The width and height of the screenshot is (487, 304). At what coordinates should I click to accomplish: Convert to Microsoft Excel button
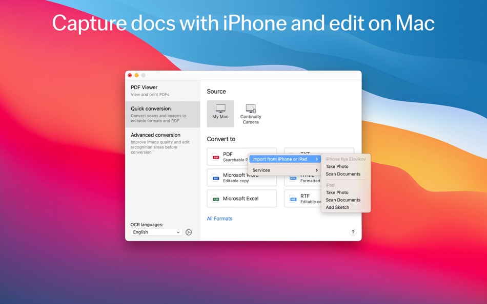tap(241, 199)
